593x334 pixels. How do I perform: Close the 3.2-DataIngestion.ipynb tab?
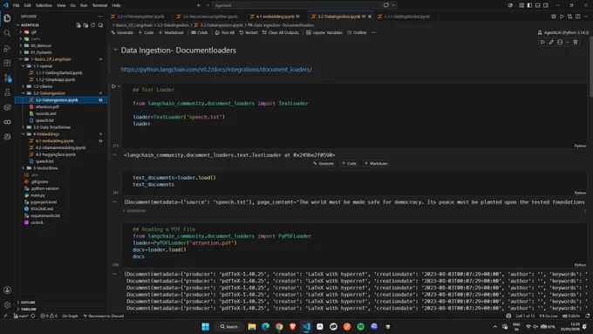370,17
